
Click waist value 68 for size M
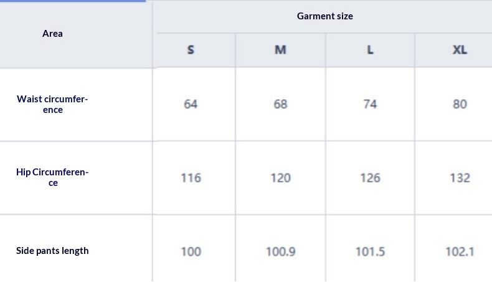point(280,104)
